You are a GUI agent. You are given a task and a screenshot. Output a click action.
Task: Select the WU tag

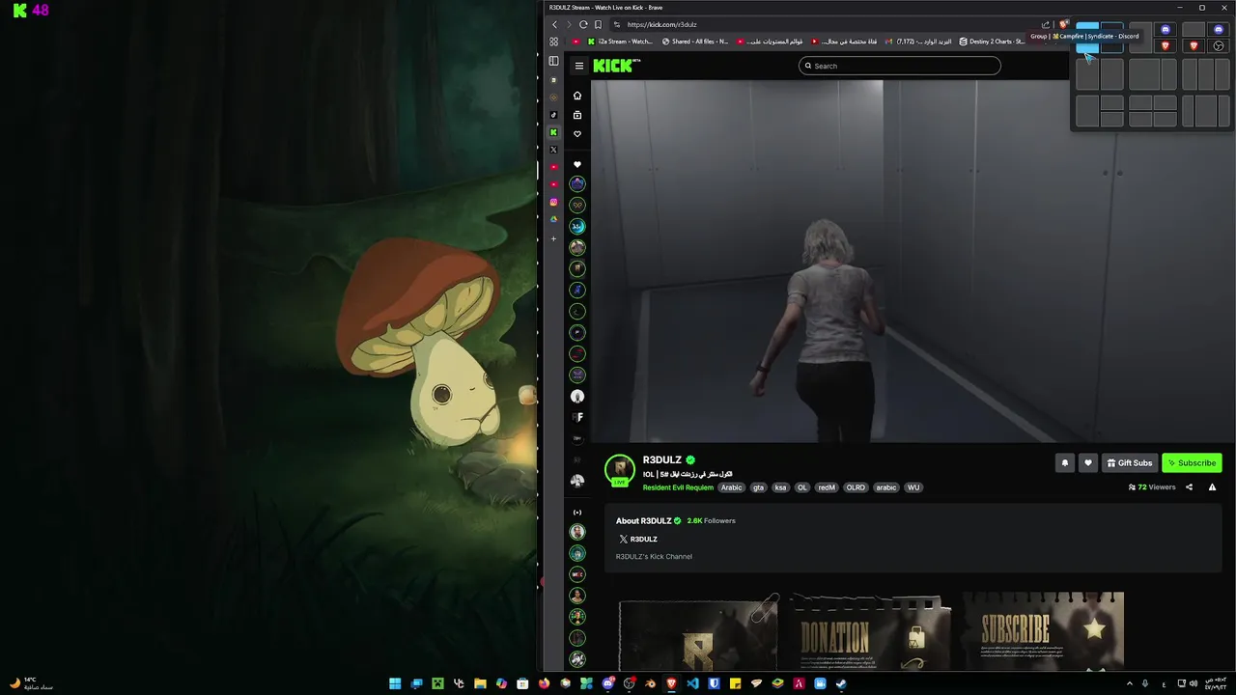click(x=913, y=487)
